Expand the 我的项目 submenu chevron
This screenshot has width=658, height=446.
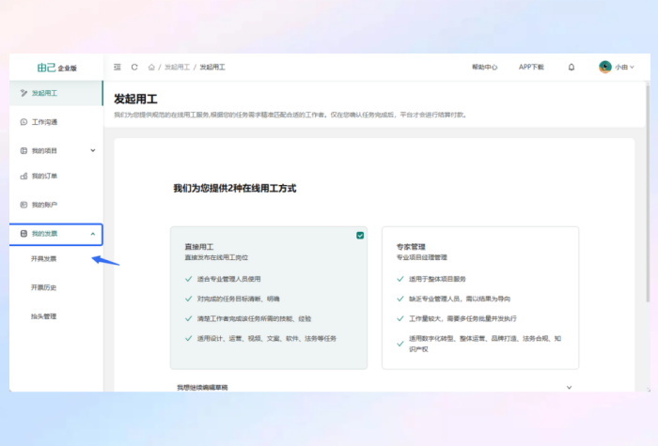point(93,150)
